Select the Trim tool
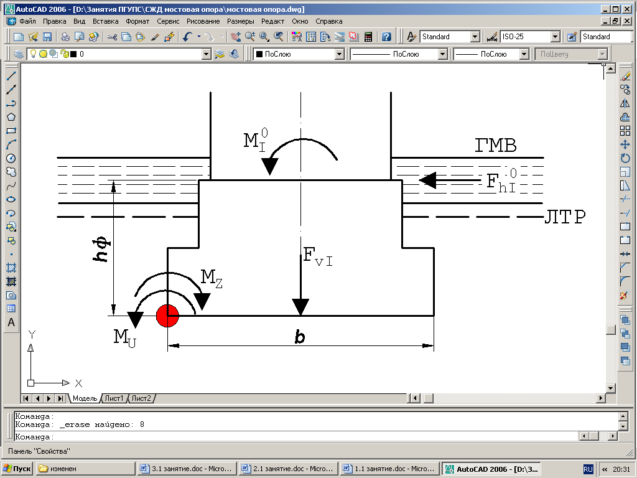Image resolution: width=637 pixels, height=478 pixels. pyautogui.click(x=625, y=200)
